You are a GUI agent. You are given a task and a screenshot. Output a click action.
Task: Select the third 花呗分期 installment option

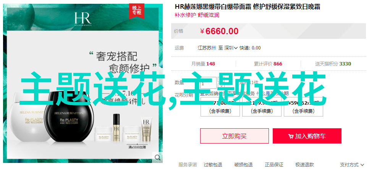point(303,107)
